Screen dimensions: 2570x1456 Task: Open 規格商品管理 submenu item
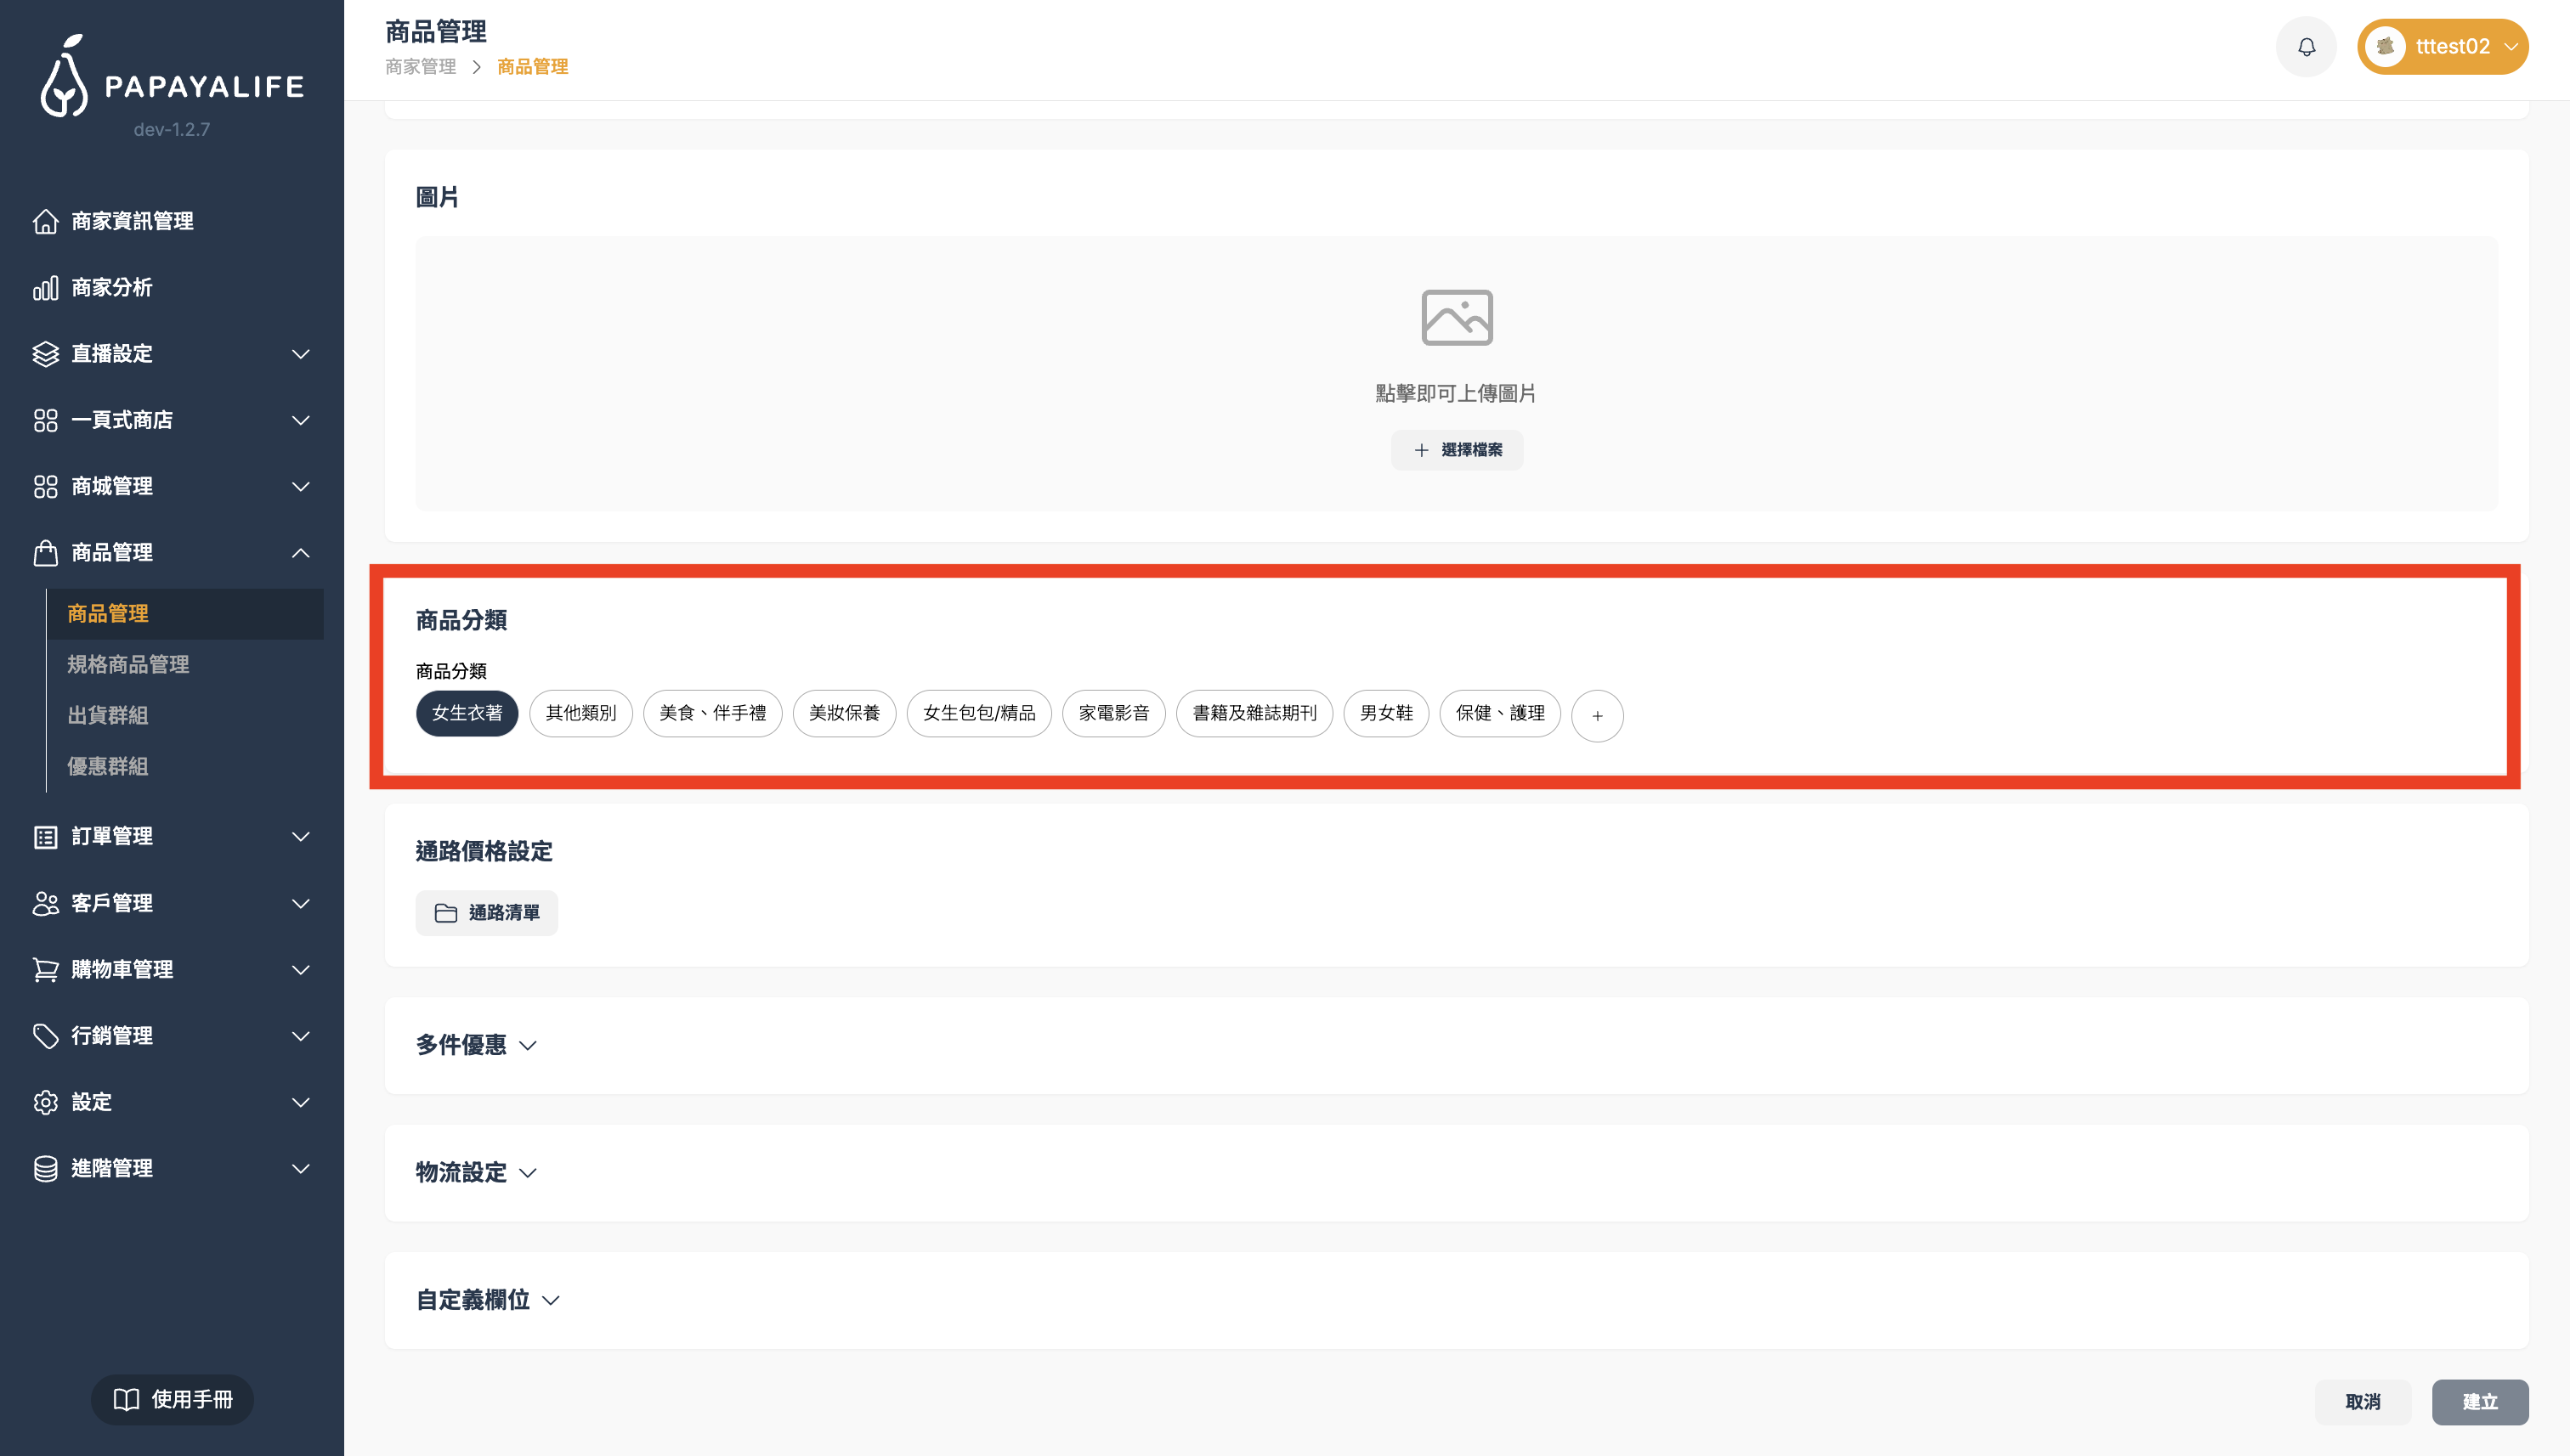(x=128, y=665)
